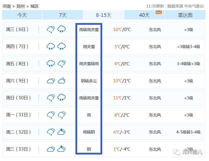Switch to the 今天 tab
209x161 pixels.
point(22,15)
